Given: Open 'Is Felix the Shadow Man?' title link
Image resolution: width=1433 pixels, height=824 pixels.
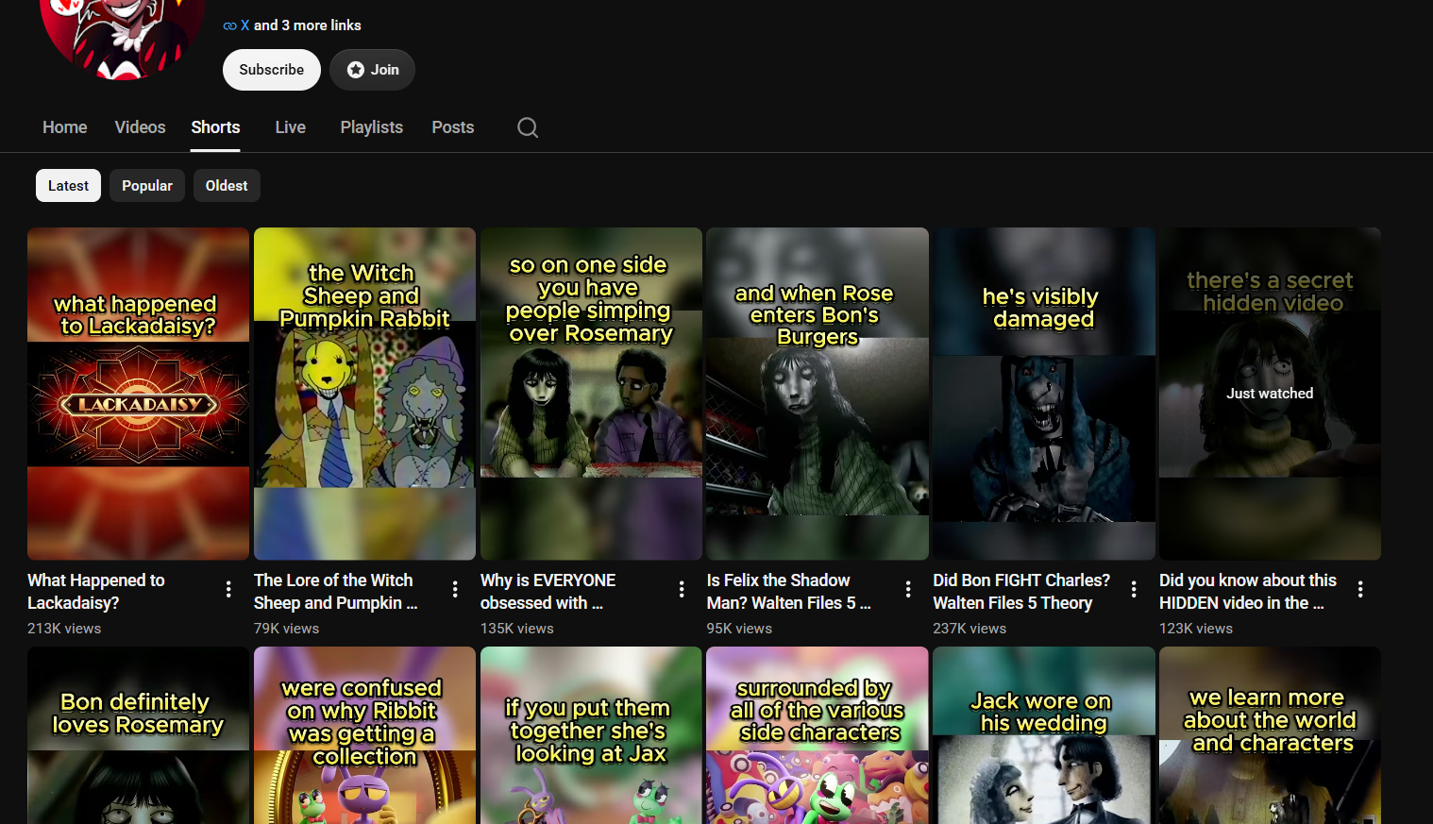Looking at the screenshot, I should pos(789,592).
